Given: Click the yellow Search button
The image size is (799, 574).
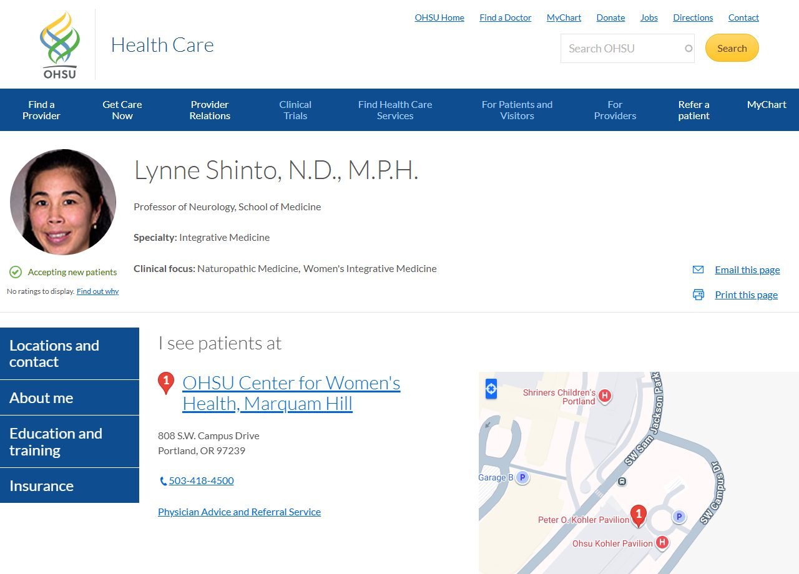Looking at the screenshot, I should 732,48.
